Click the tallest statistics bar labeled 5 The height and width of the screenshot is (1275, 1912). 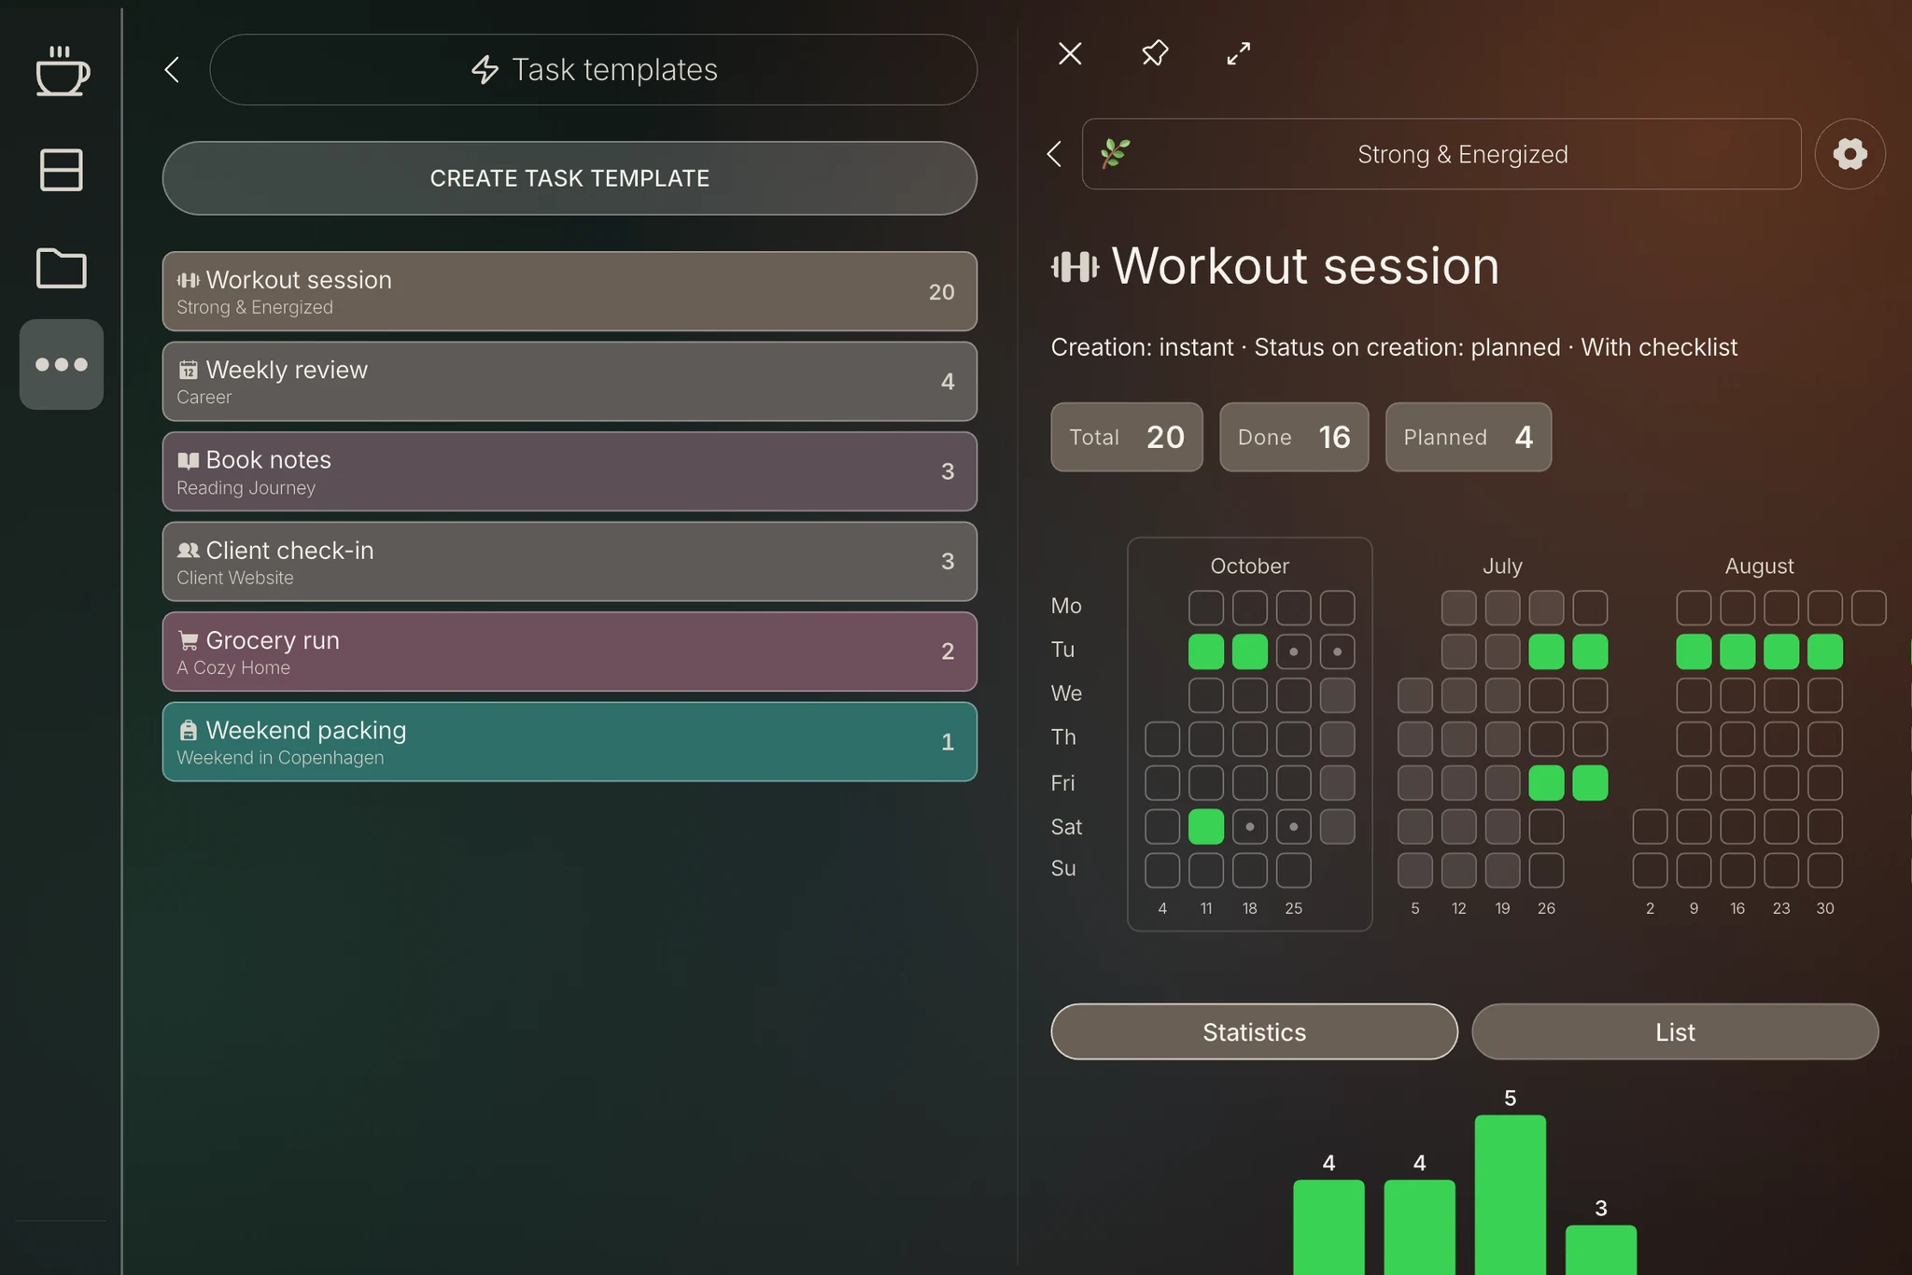click(x=1510, y=1194)
